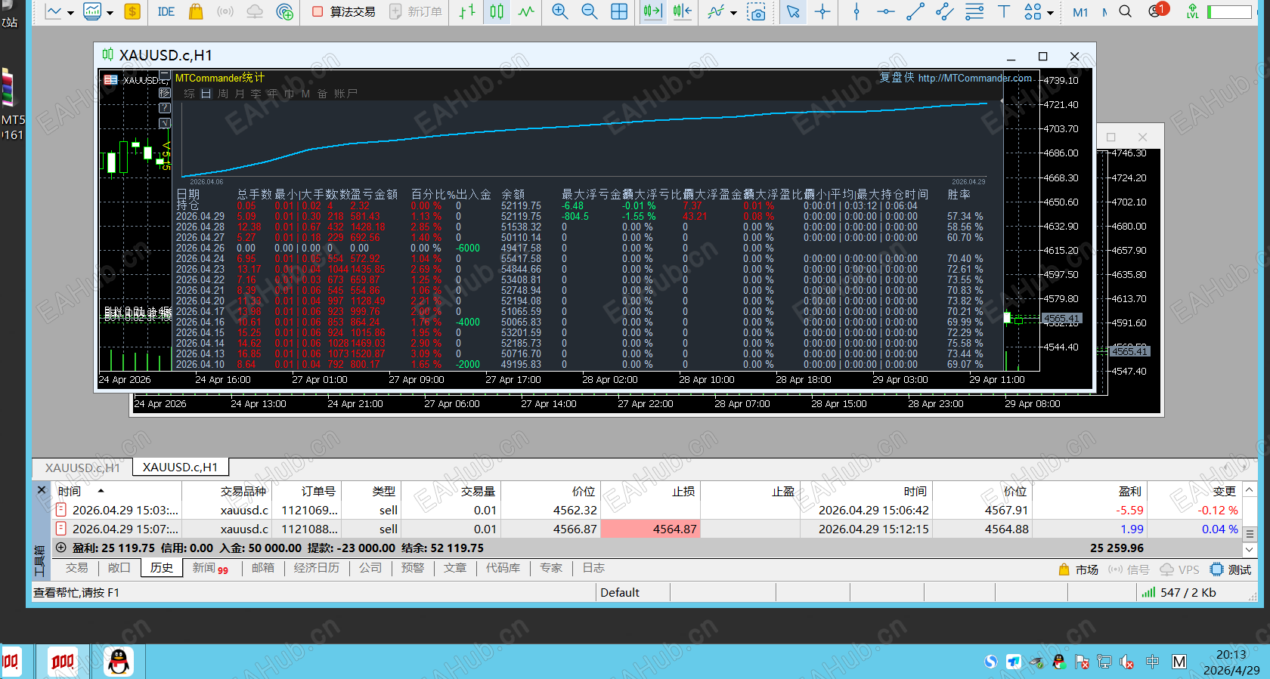Select the equidistant channel drawing tool
This screenshot has height=679, width=1270.
[945, 11]
